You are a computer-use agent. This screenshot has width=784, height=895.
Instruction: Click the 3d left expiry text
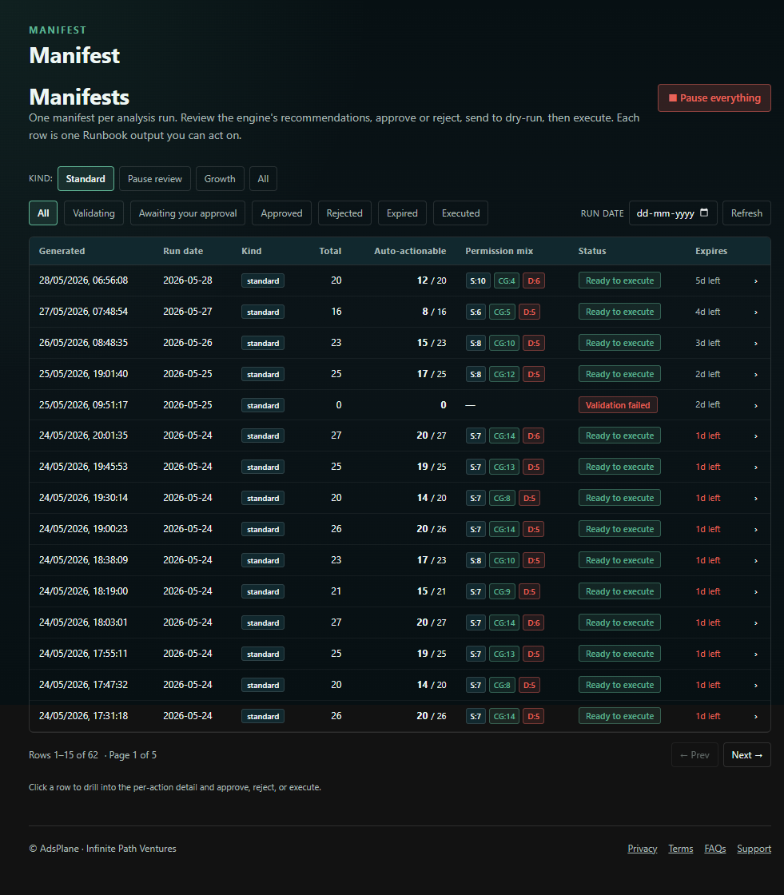point(707,343)
